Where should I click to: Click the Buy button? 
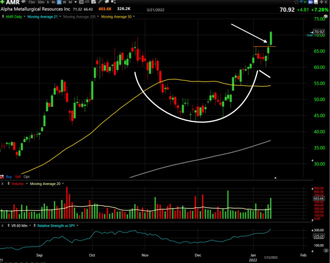click(x=9, y=177)
